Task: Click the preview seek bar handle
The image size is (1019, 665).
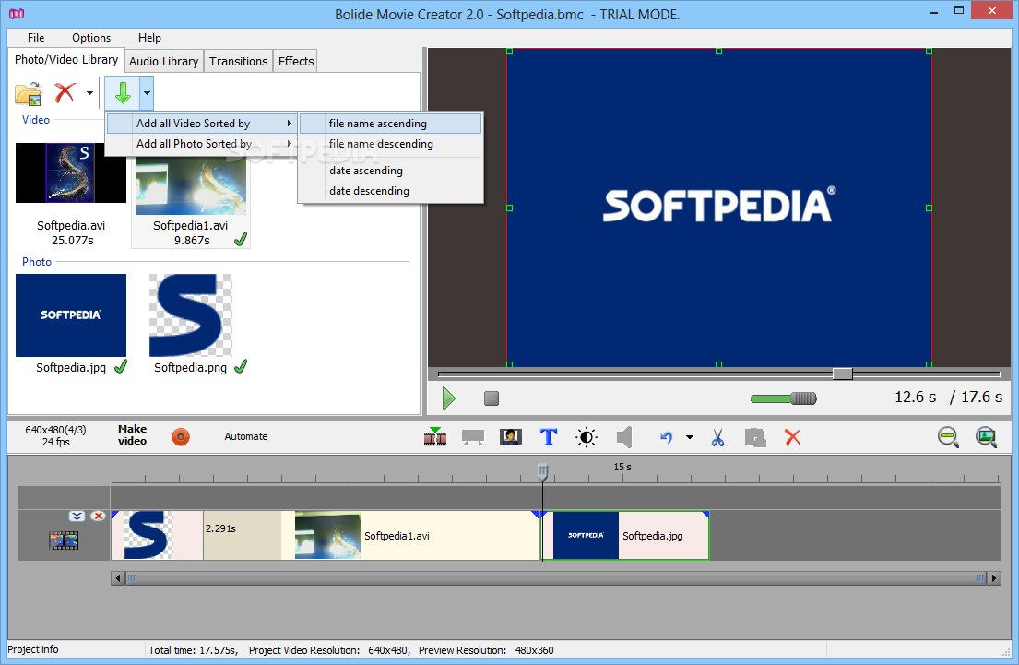Action: pyautogui.click(x=842, y=374)
